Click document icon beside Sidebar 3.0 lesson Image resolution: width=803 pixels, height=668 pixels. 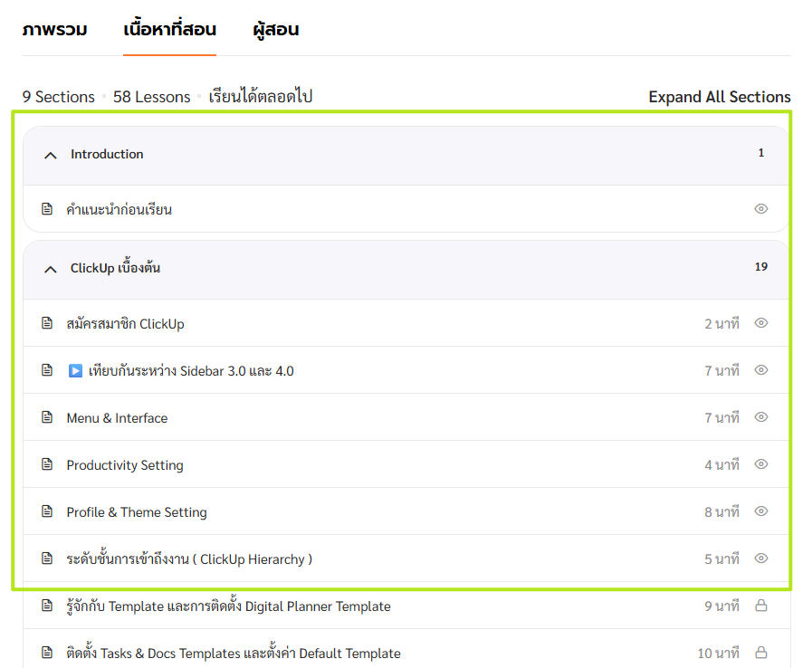tap(47, 370)
